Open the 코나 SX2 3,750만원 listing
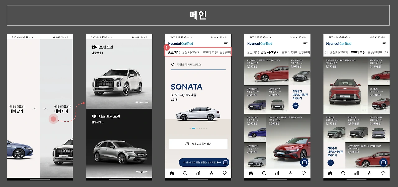This screenshot has width=398, height=187. click(379, 100)
